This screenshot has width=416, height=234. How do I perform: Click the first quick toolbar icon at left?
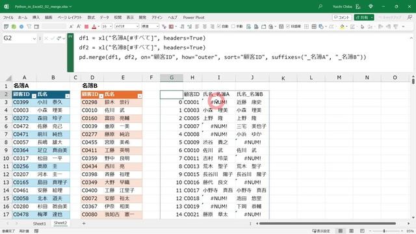point(6,27)
